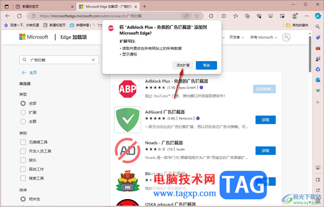The height and width of the screenshot is (207, 324).
Task: Open sidebar search magnifier icon
Action: coord(318,27)
